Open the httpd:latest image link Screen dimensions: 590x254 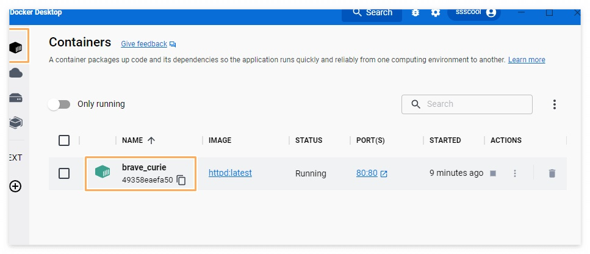[x=230, y=173]
